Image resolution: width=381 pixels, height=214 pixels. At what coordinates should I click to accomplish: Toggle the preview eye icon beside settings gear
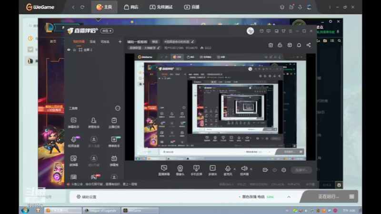coord(275,170)
